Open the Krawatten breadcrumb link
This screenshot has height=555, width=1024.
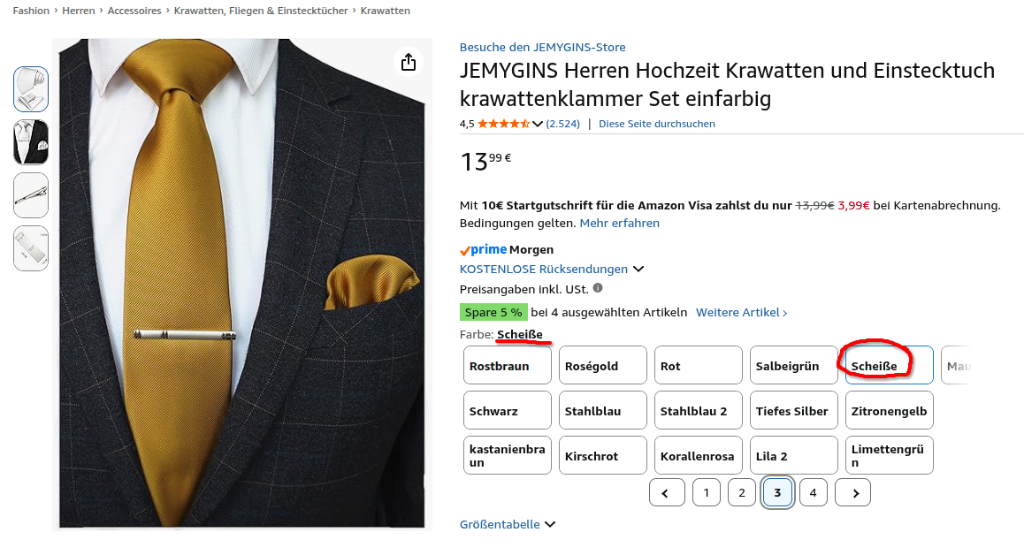coord(385,11)
